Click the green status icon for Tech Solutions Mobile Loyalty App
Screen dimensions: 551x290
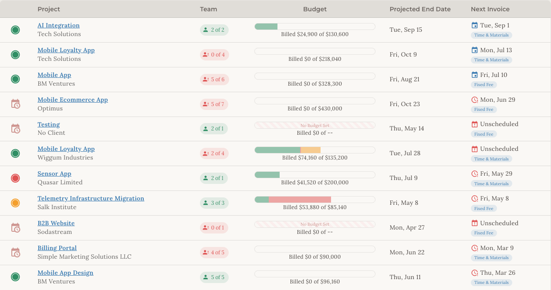(x=15, y=55)
